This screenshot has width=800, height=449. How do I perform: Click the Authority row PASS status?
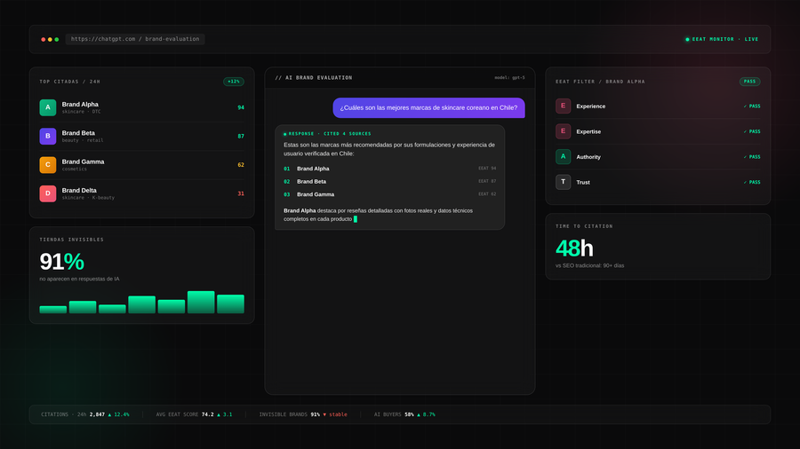pos(751,157)
